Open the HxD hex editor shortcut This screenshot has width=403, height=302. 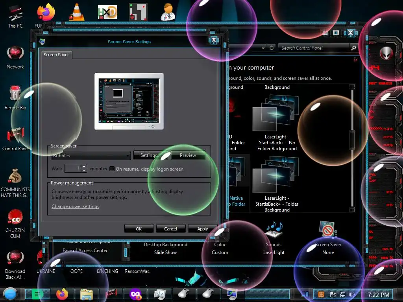[x=107, y=12]
